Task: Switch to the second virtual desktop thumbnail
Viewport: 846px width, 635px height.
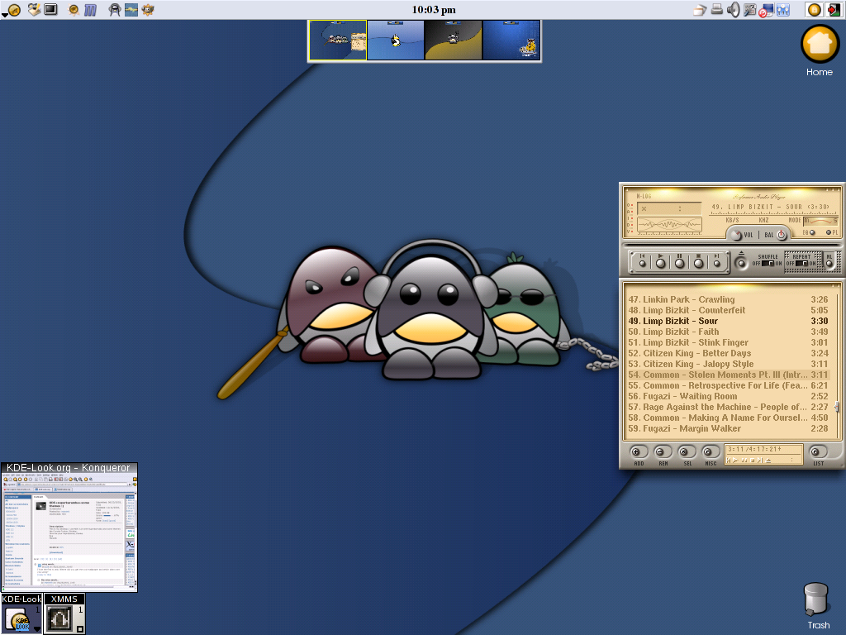Action: (x=396, y=41)
